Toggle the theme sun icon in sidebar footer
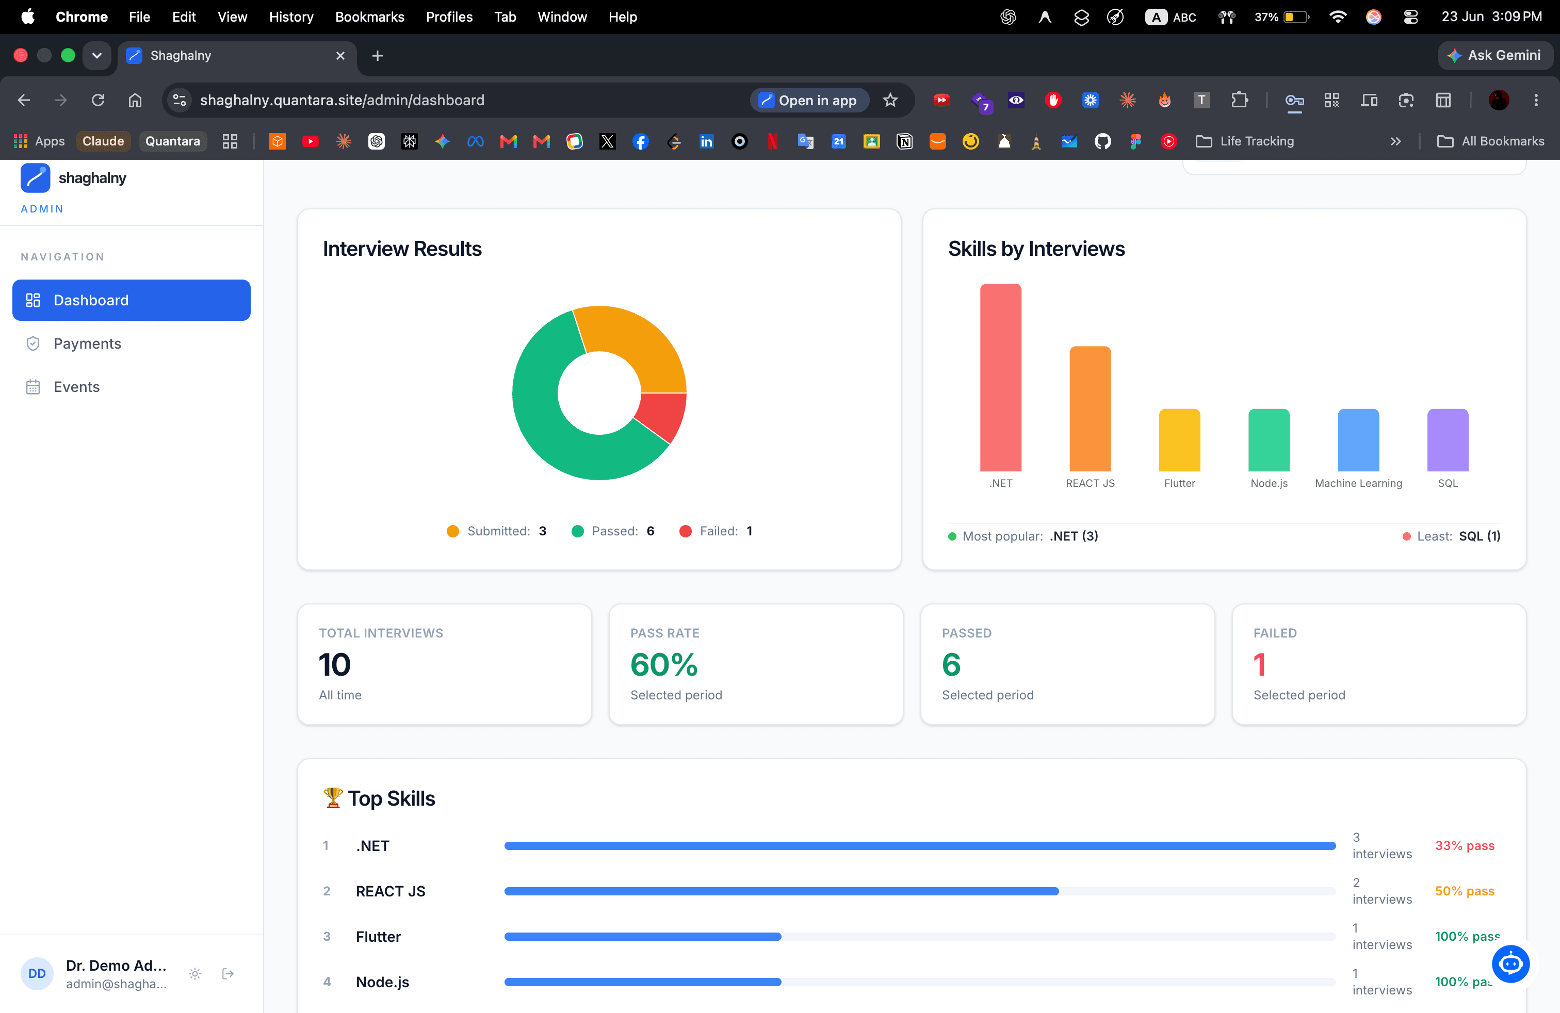The width and height of the screenshot is (1560, 1013). (x=194, y=974)
